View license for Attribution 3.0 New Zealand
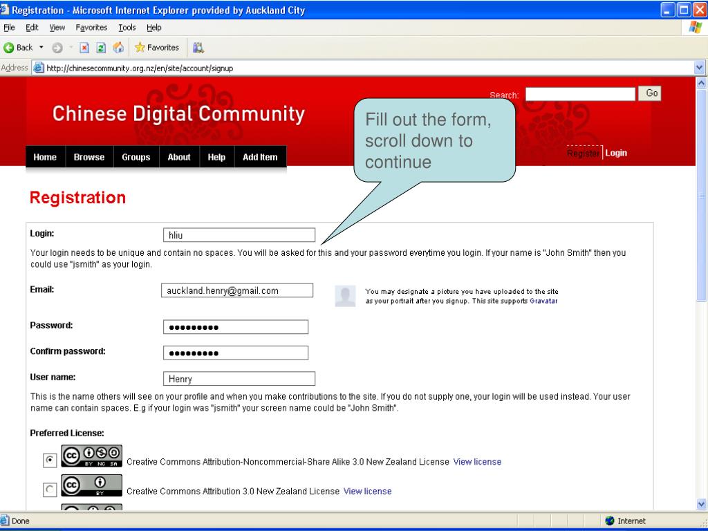Image resolution: width=708 pixels, height=531 pixels. 368,492
